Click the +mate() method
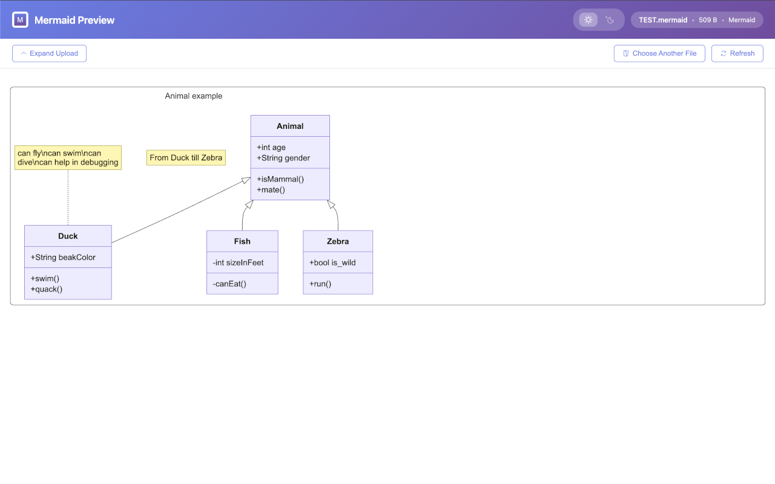 271,190
